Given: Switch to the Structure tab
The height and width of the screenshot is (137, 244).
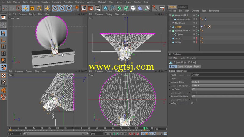Looking at the screenshot, I should (x=182, y=7).
